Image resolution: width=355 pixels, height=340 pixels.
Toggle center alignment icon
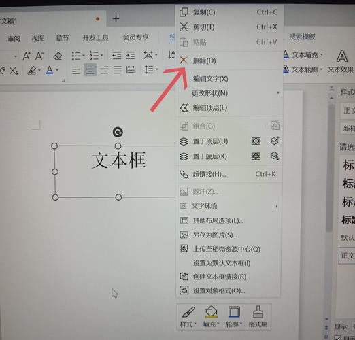pyautogui.click(x=90, y=70)
